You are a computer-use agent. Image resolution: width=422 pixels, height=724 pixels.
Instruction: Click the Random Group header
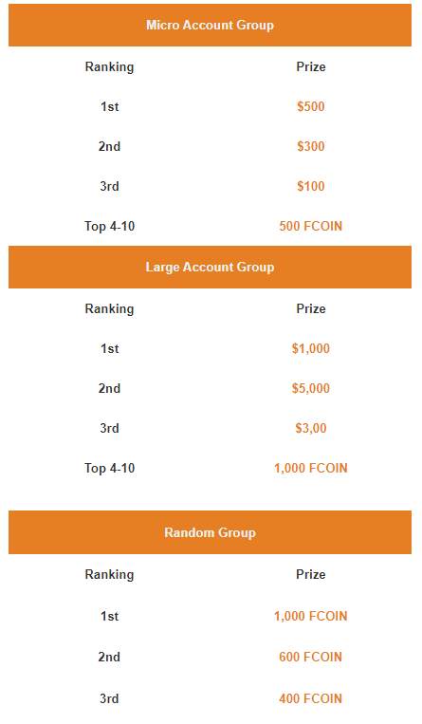[x=211, y=532]
